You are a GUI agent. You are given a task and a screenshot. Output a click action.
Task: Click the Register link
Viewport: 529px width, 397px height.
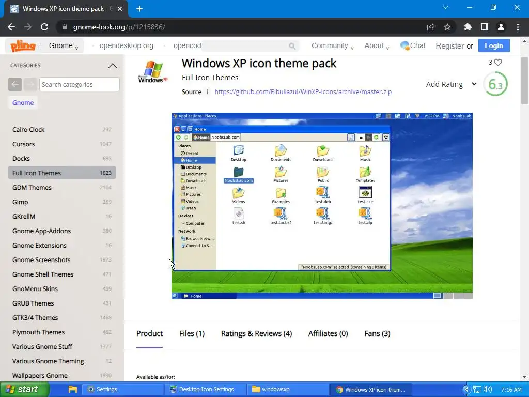(449, 46)
